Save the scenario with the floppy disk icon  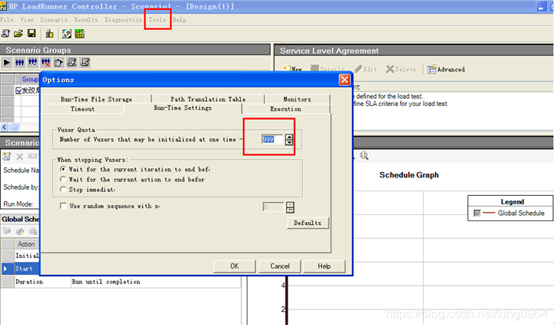pos(32,34)
